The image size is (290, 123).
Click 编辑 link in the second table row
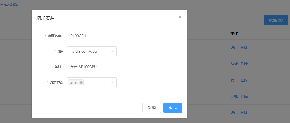coord(234,64)
